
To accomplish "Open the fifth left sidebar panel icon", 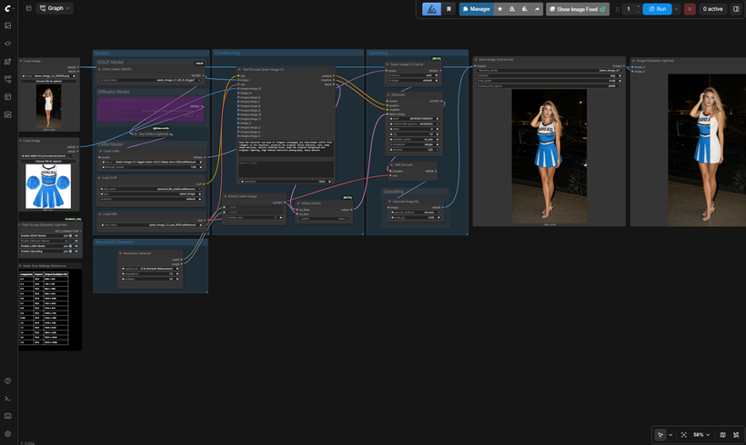I will tap(7, 97).
